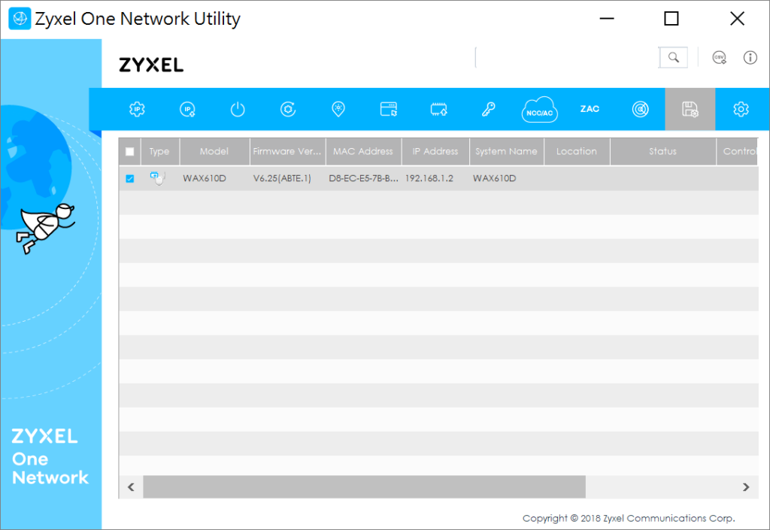Open the IP Configuration tool
Screen dimensions: 770x530
click(137, 109)
